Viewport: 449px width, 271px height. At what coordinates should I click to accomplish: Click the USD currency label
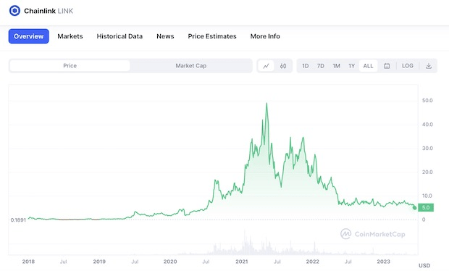[424, 265]
